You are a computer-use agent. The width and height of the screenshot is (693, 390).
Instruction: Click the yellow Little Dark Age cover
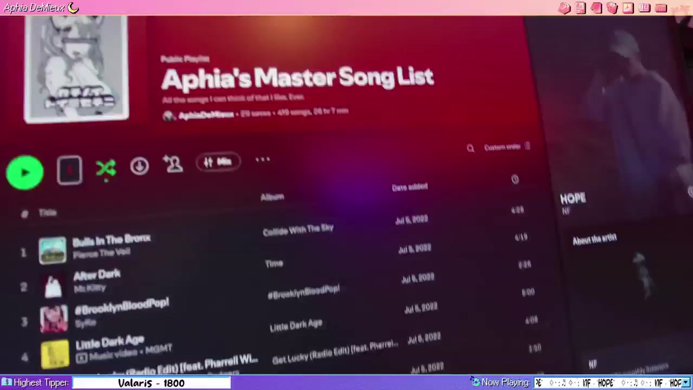pyautogui.click(x=55, y=354)
